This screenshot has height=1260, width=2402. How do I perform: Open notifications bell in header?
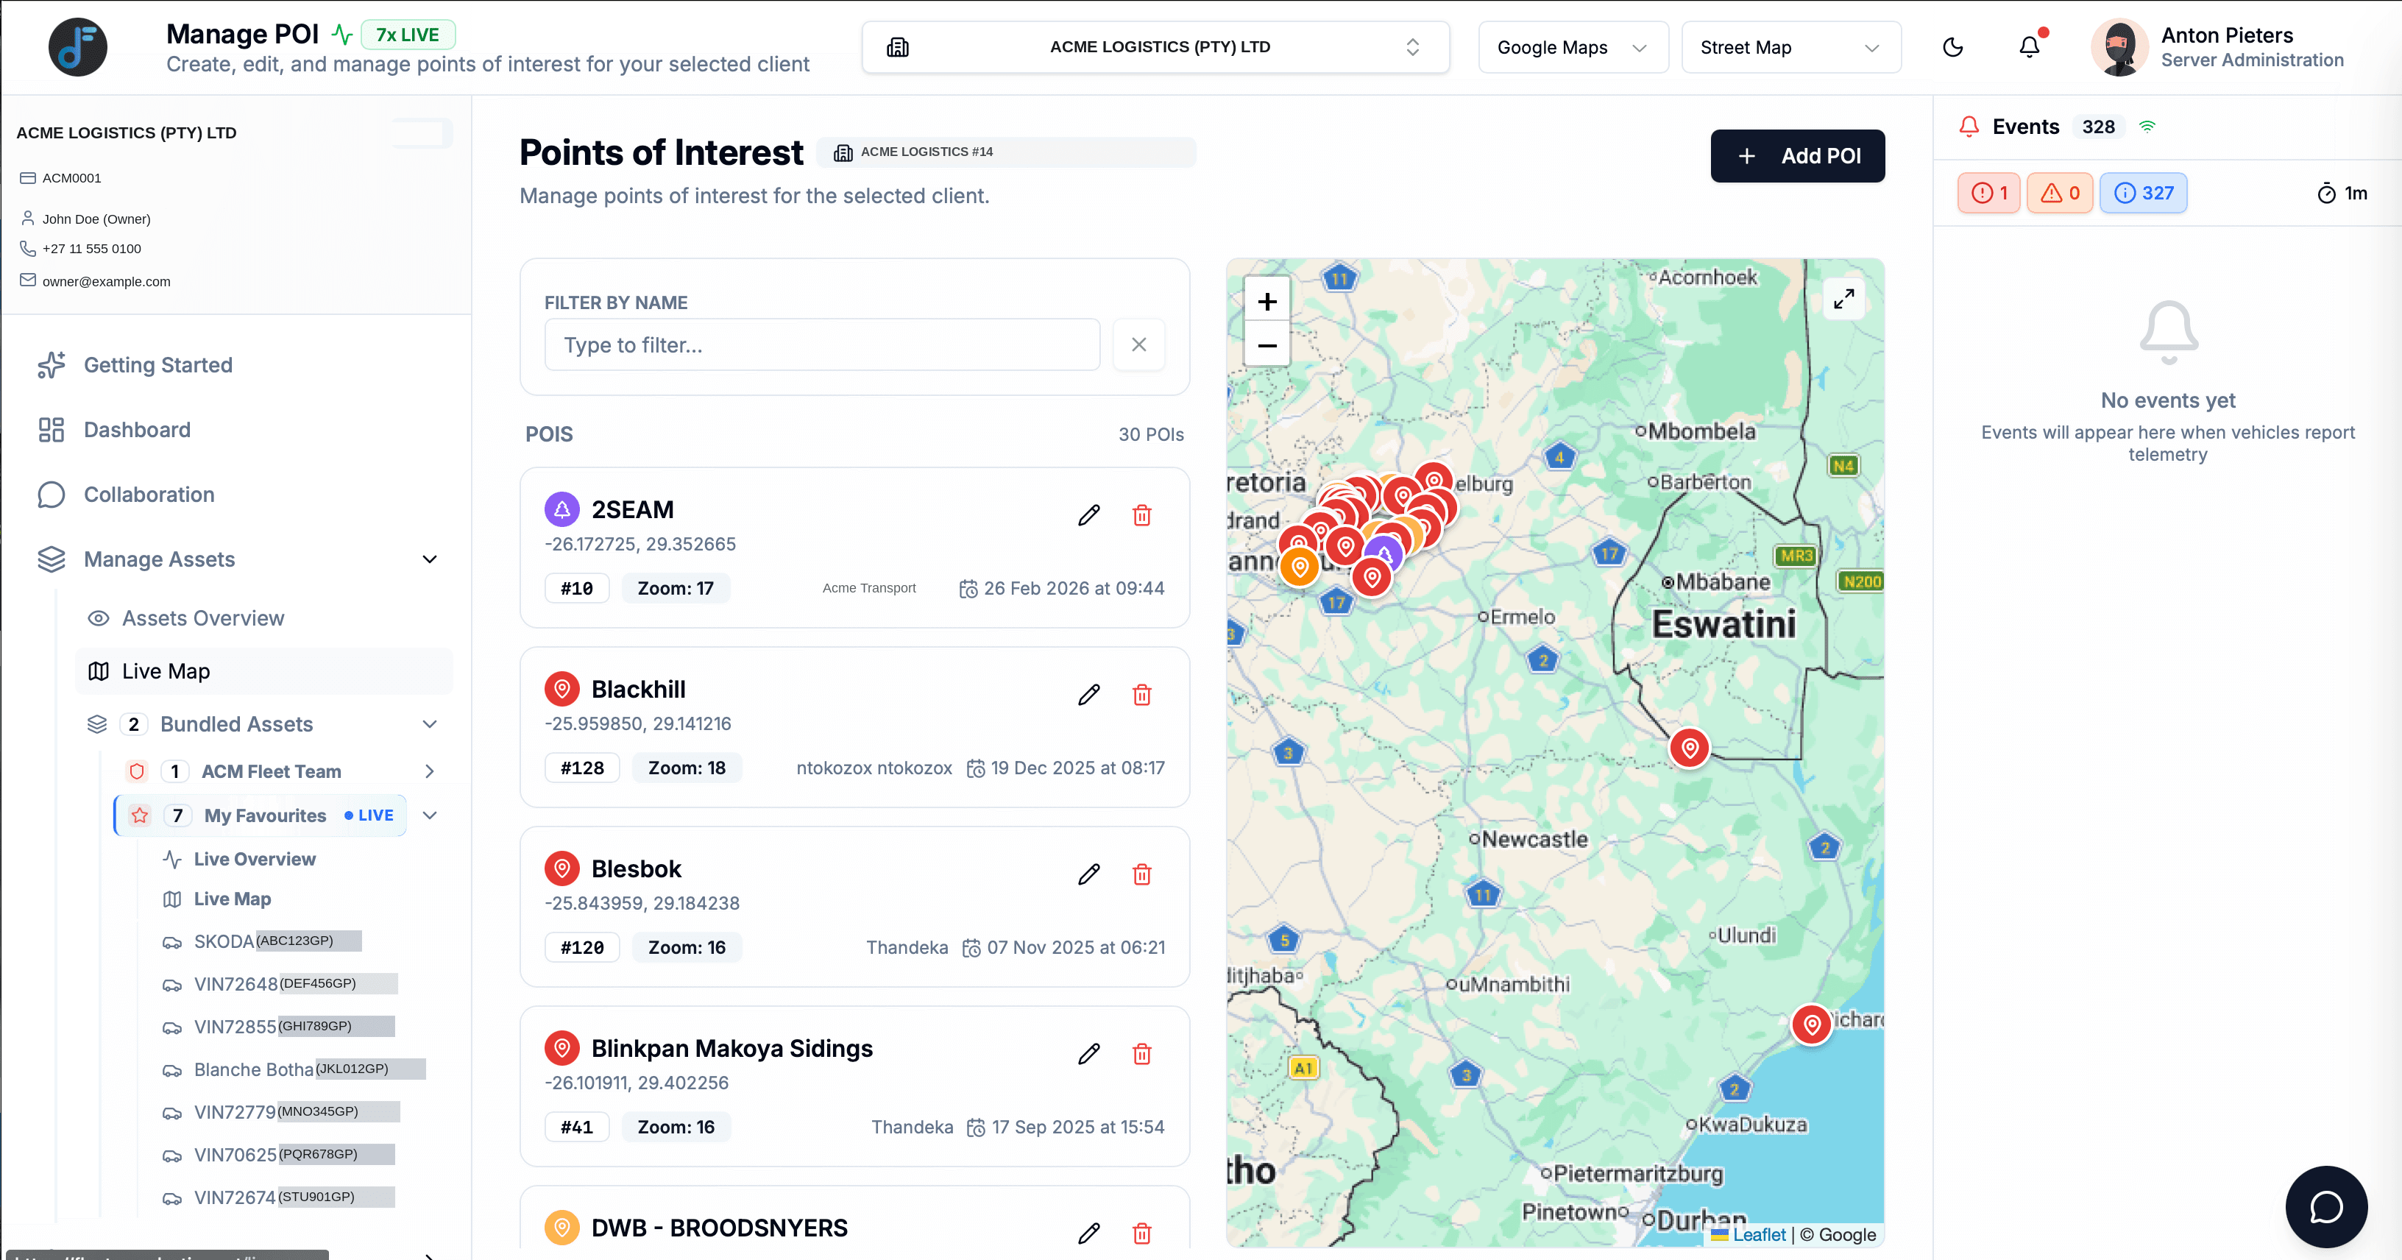[x=2029, y=46]
